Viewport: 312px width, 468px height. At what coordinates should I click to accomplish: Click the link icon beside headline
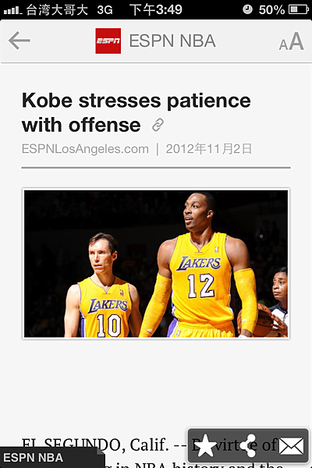coord(158,125)
